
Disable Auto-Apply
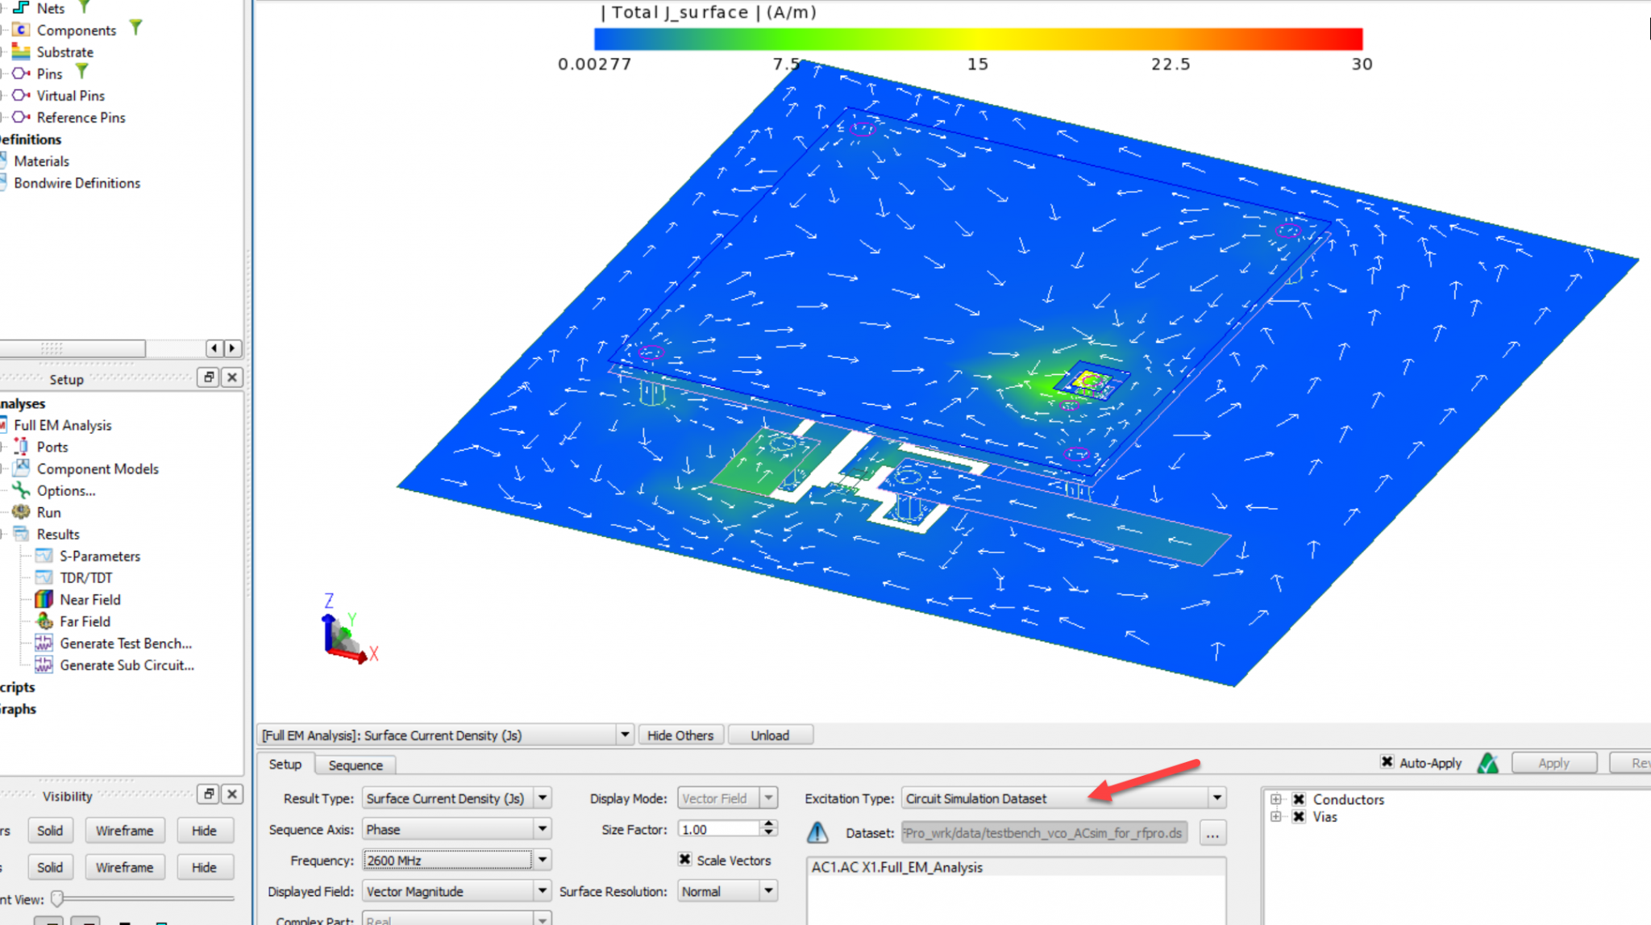[1387, 762]
